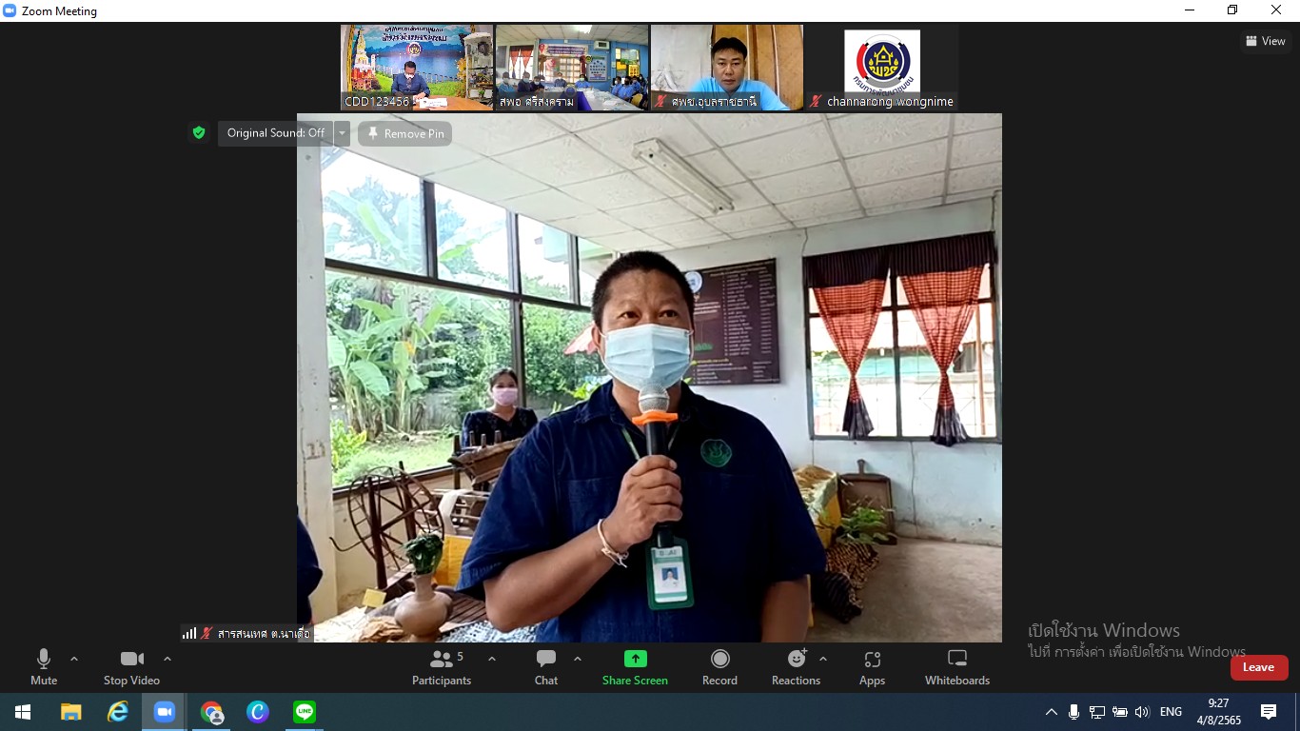Switch the ENG input language indicator
This screenshot has width=1300, height=731.
(1172, 712)
